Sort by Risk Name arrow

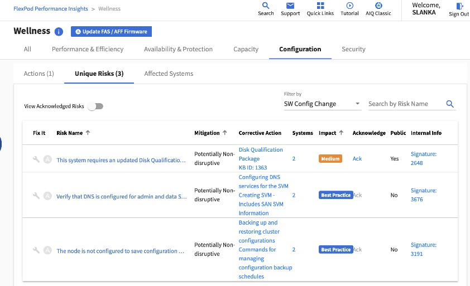(88, 133)
